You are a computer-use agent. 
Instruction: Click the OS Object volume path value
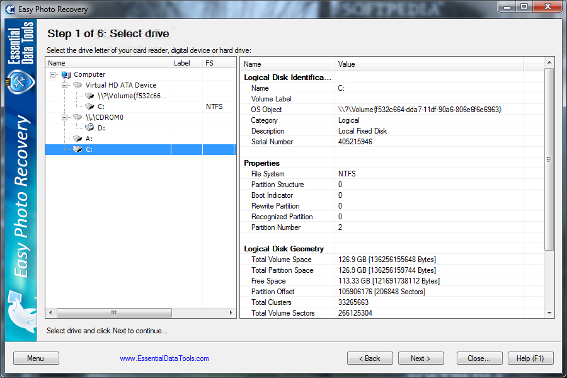tap(420, 110)
